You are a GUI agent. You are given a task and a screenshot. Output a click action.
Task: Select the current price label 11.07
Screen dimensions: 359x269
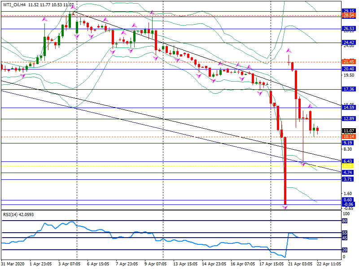(x=349, y=130)
